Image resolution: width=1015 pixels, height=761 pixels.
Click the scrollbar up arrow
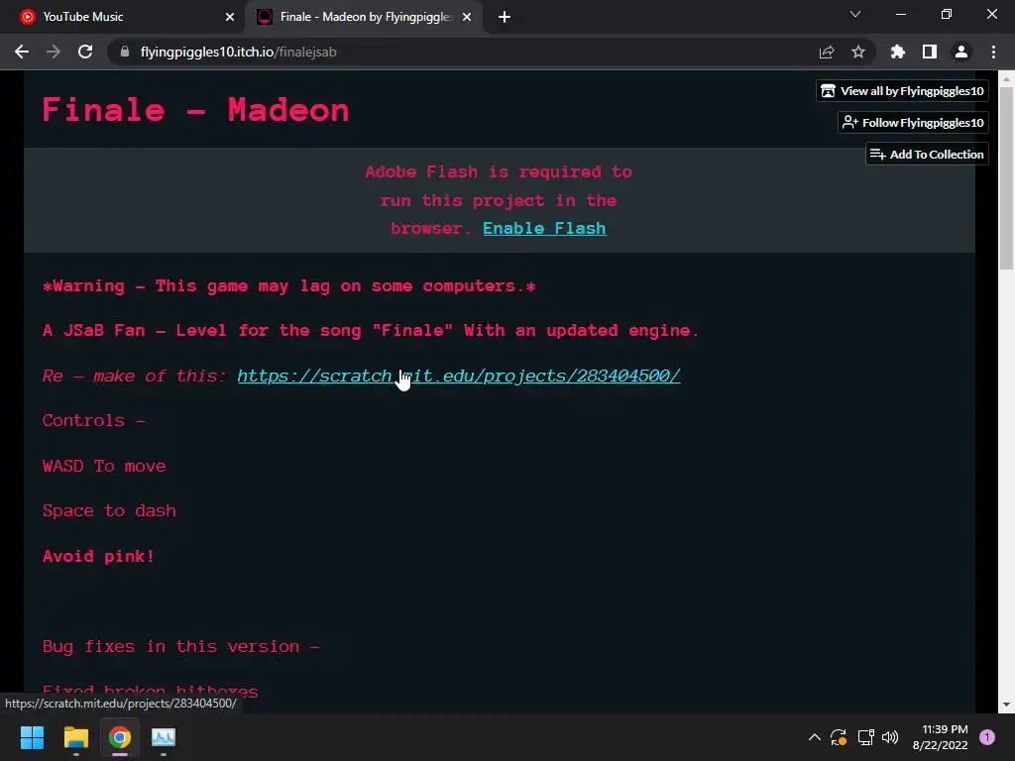(x=1006, y=78)
